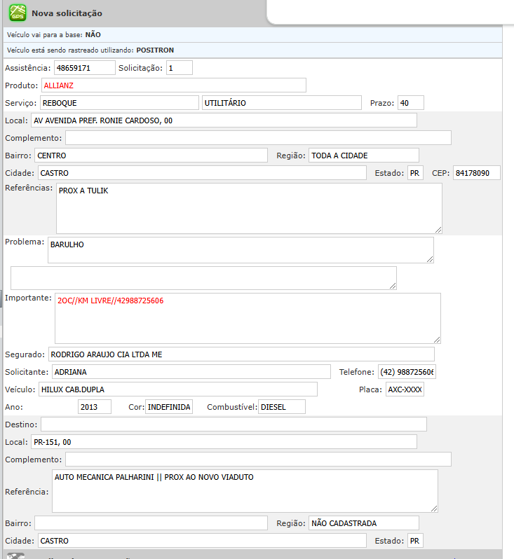Viewport: 514px width, 559px height.
Task: Select the Cor field showing INDEFINIDA
Action: 169,407
